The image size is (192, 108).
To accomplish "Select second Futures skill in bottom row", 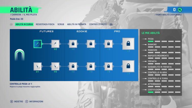I will tap(55, 66).
